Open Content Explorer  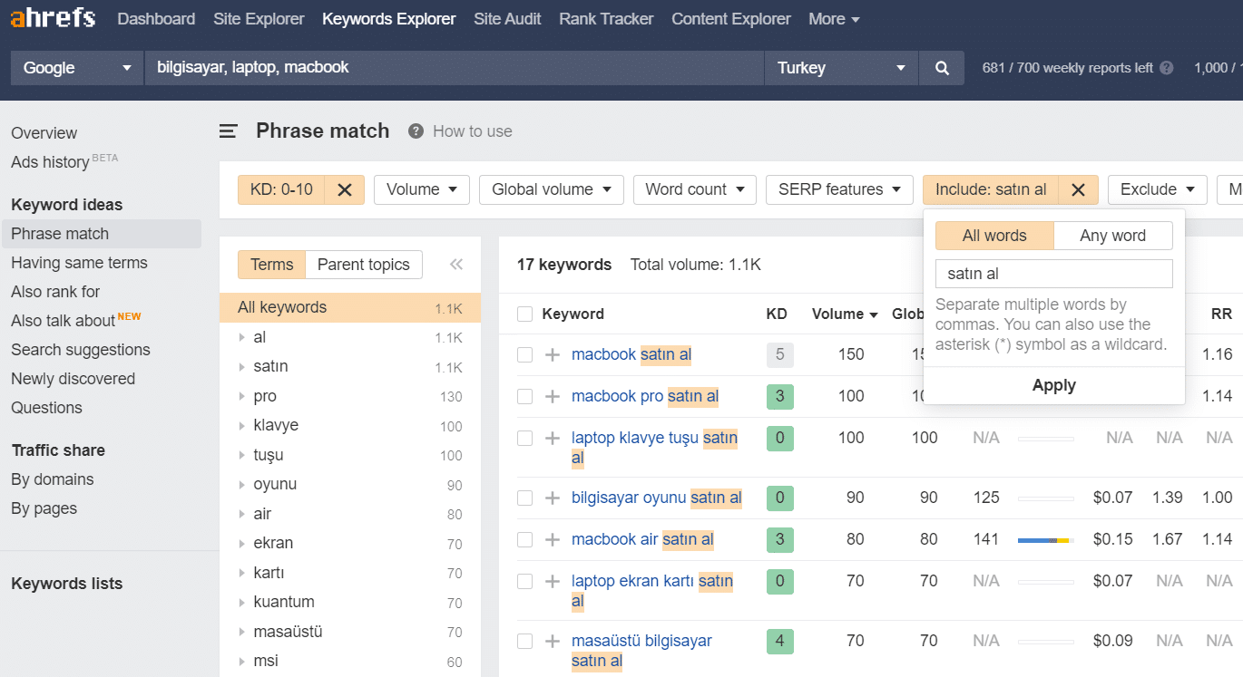pos(731,19)
